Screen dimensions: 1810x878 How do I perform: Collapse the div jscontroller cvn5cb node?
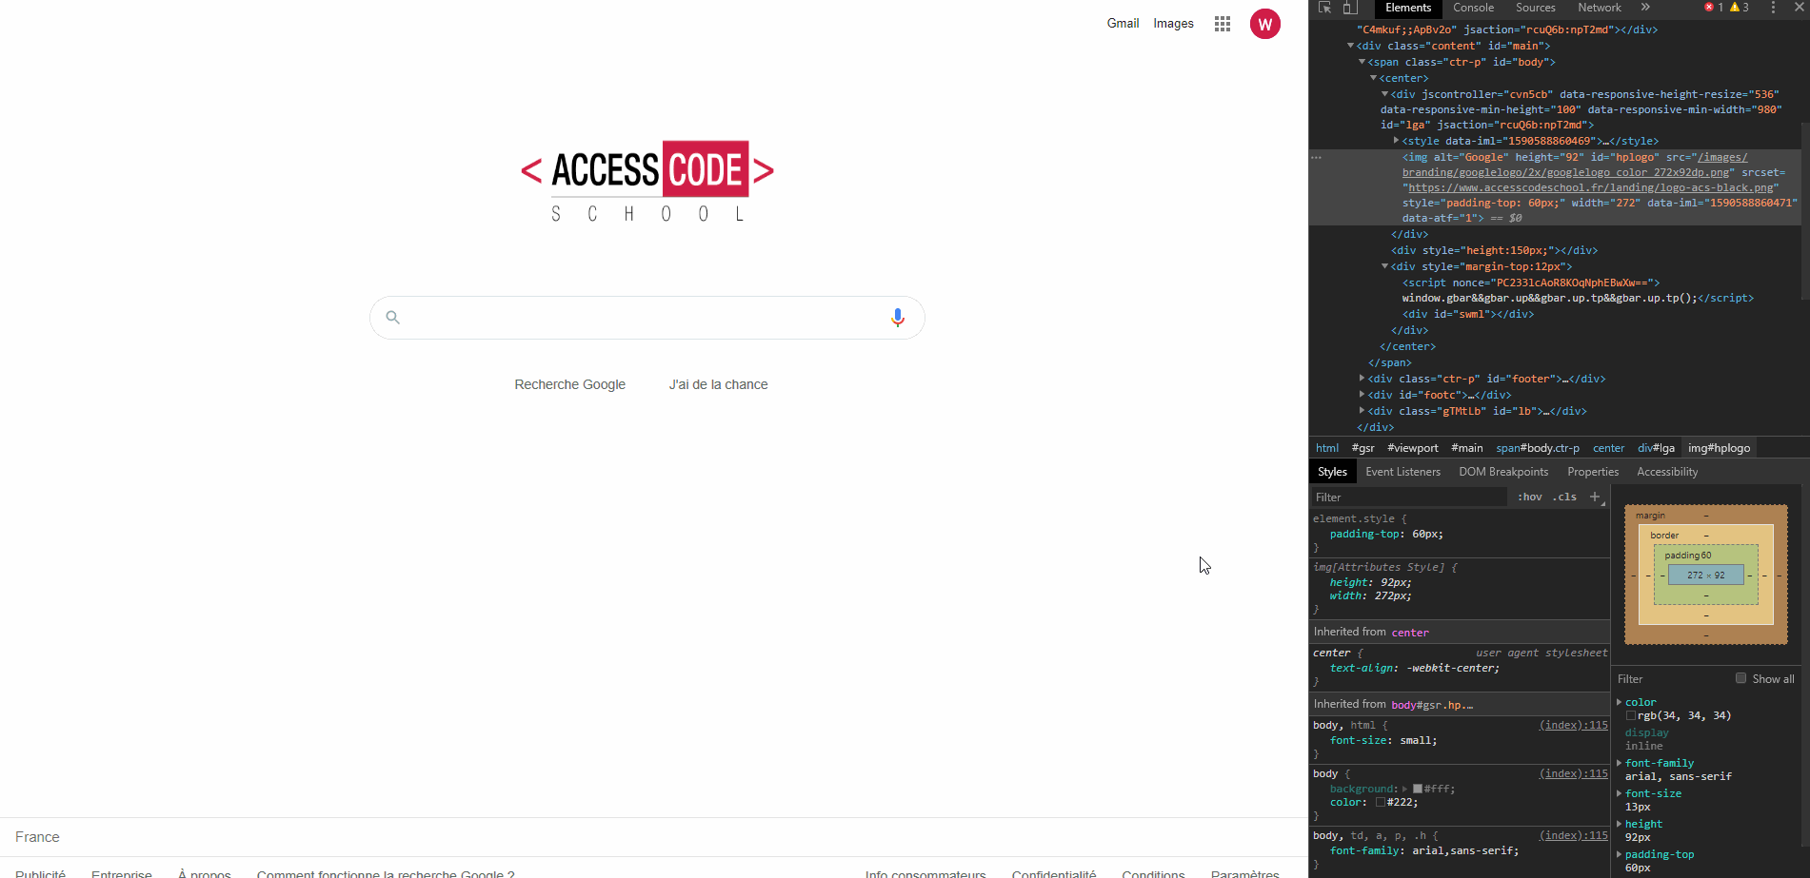coord(1385,94)
